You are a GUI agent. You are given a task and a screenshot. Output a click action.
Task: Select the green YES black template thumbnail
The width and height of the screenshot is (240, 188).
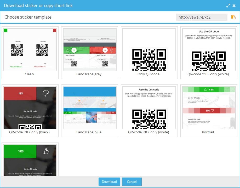[x=30, y=160]
